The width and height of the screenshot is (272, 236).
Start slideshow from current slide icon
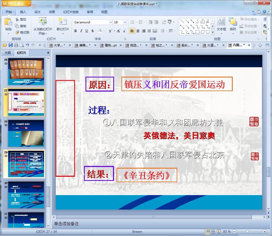tap(43, 22)
